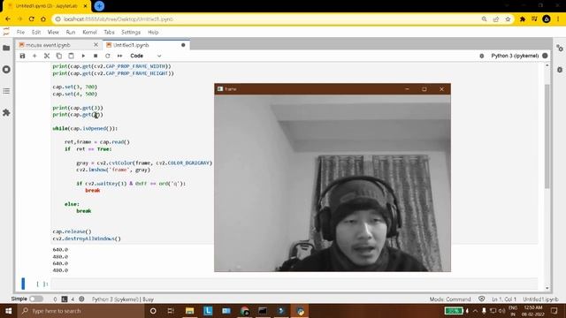The width and height of the screenshot is (566, 318).
Task: Open the browser profile avatar
Action: coord(547,19)
